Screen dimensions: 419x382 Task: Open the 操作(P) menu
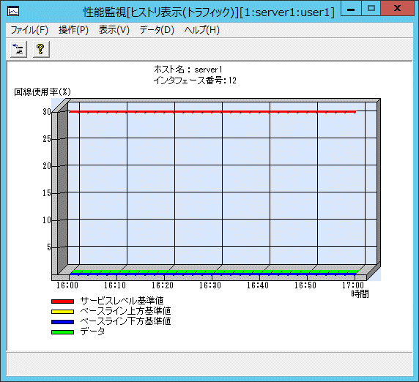click(x=73, y=29)
